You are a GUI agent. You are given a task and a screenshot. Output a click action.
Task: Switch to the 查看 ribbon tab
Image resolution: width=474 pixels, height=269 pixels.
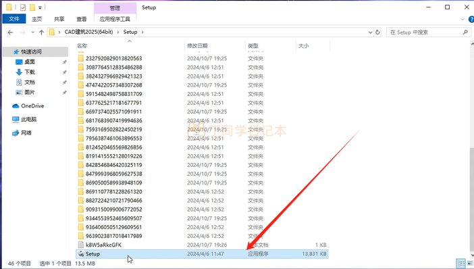coord(81,19)
